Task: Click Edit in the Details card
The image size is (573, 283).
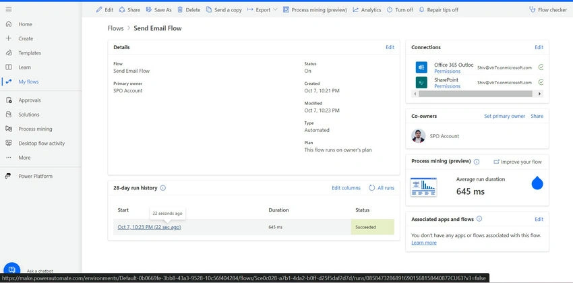Action: [x=390, y=47]
